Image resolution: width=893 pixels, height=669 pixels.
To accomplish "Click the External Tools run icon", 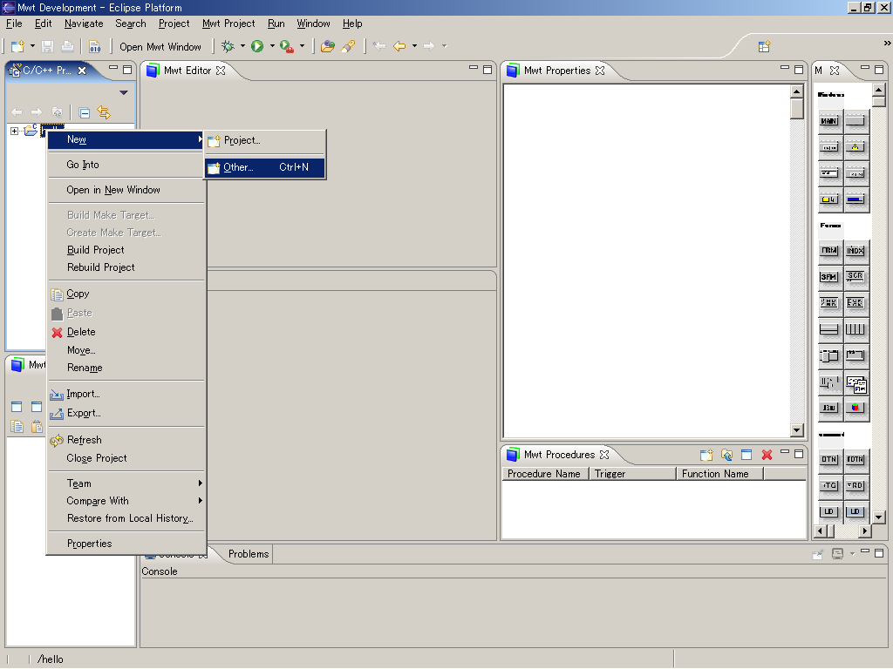I will [287, 47].
